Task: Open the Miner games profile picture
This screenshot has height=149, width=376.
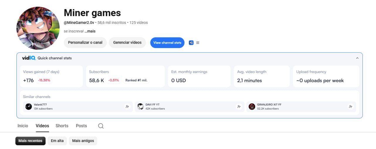Action: click(38, 28)
